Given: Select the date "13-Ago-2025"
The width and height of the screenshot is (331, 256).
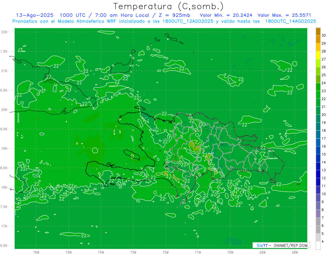Looking at the screenshot, I should 35,15.
